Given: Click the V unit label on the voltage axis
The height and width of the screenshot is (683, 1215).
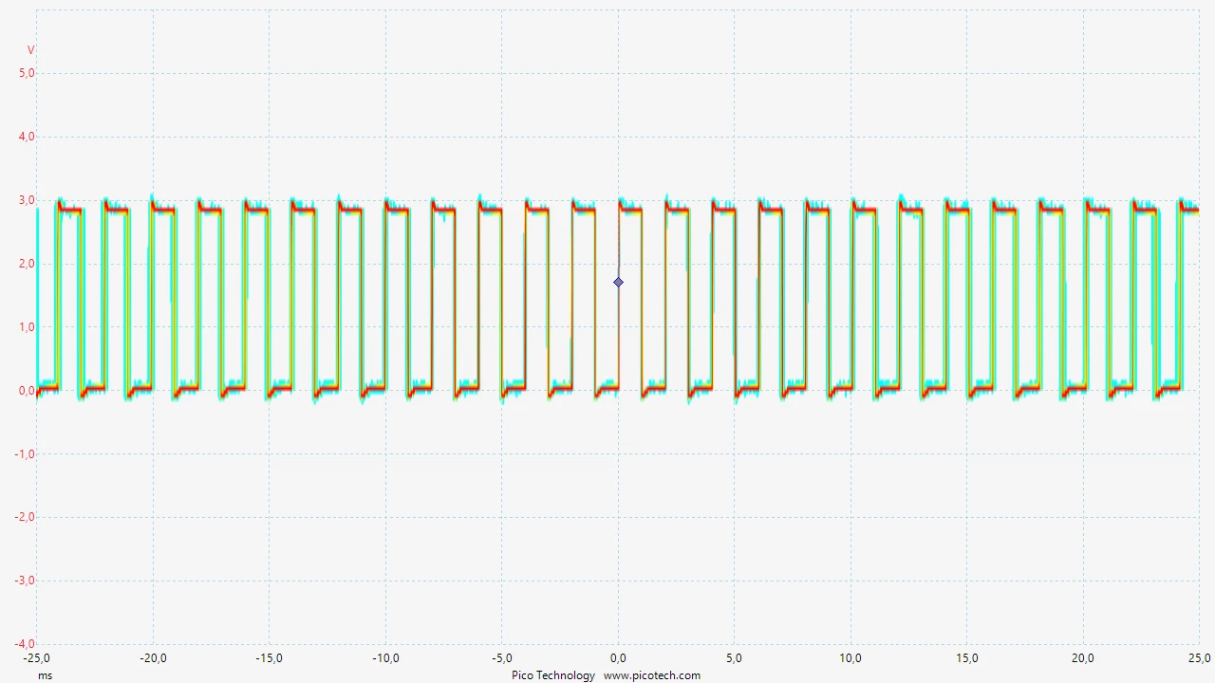Looking at the screenshot, I should click(x=30, y=50).
